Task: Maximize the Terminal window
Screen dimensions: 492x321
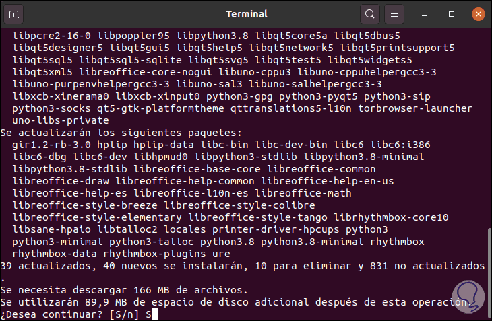Action: point(451,13)
